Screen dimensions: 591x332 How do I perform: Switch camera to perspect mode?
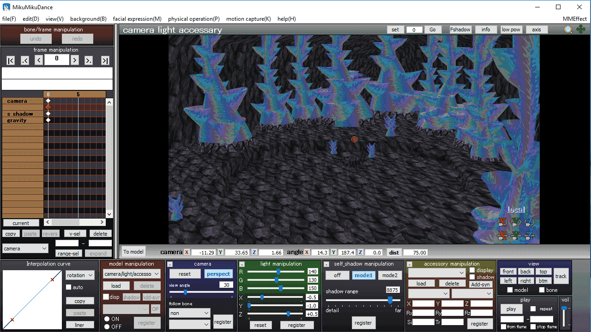(x=218, y=274)
